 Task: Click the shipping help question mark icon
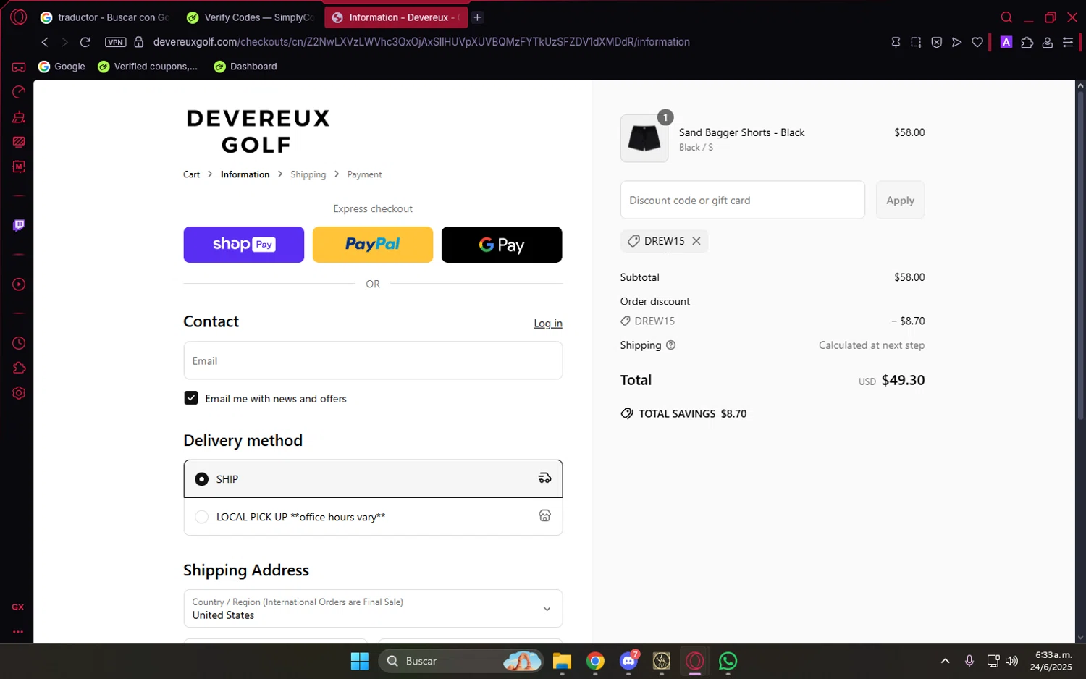[670, 345]
